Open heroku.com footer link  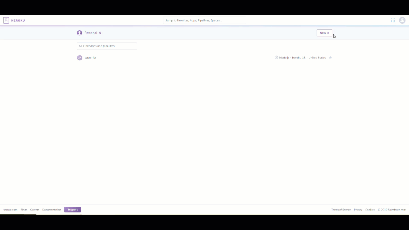click(x=10, y=210)
